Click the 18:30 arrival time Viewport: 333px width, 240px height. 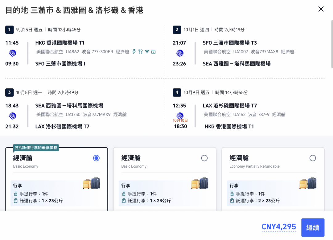[x=180, y=127]
